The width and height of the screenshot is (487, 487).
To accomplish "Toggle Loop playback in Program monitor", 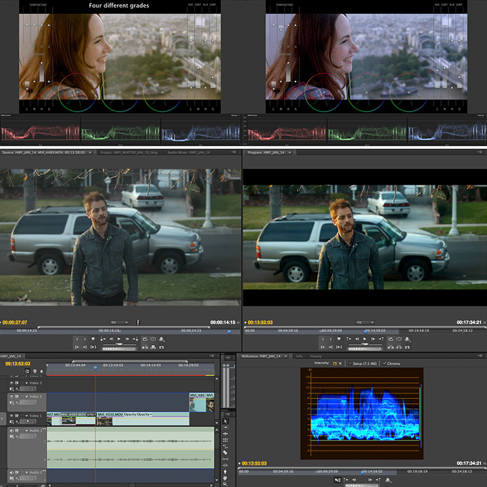I will click(391, 339).
